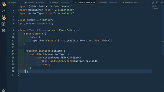Screen dimensions: 164x92
Task: Open the Extensions view
Action: click(3, 31)
